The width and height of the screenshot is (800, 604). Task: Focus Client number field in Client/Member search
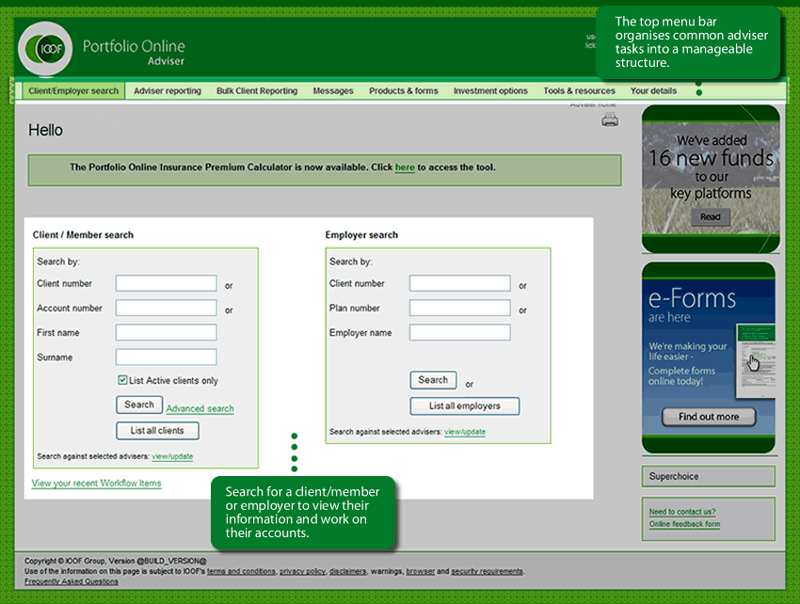[167, 283]
